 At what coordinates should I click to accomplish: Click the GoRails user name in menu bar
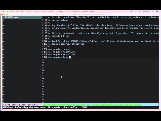[146, 11]
